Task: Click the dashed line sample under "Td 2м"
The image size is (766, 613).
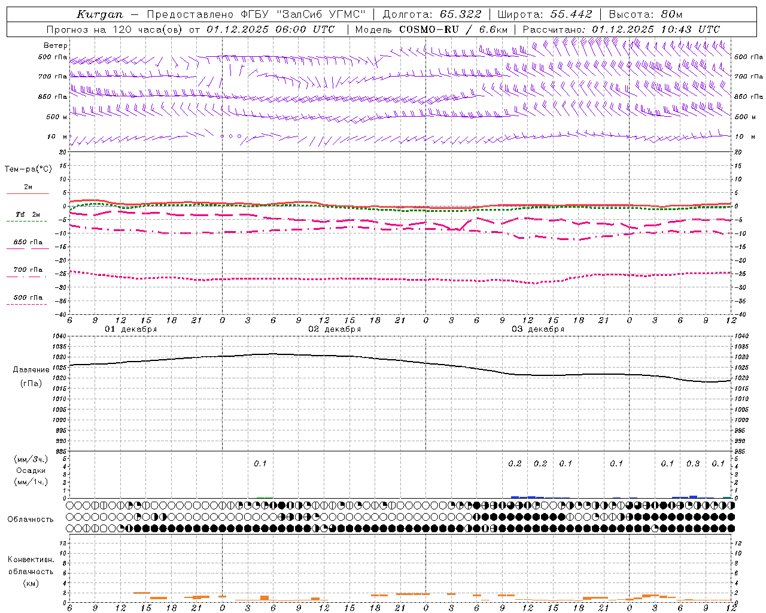Action: (x=26, y=221)
